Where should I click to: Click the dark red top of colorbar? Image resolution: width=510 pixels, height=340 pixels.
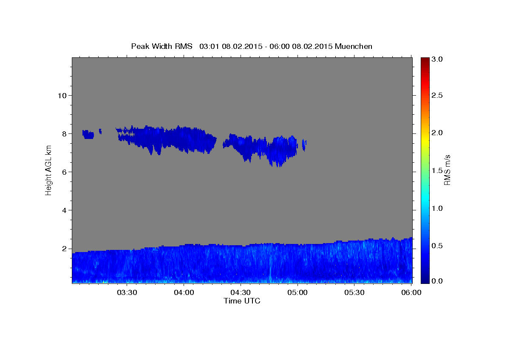(425, 60)
